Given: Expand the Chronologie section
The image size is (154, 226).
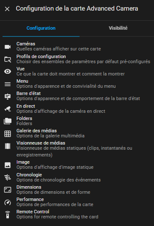Looking at the screenshot, I should (78, 177).
